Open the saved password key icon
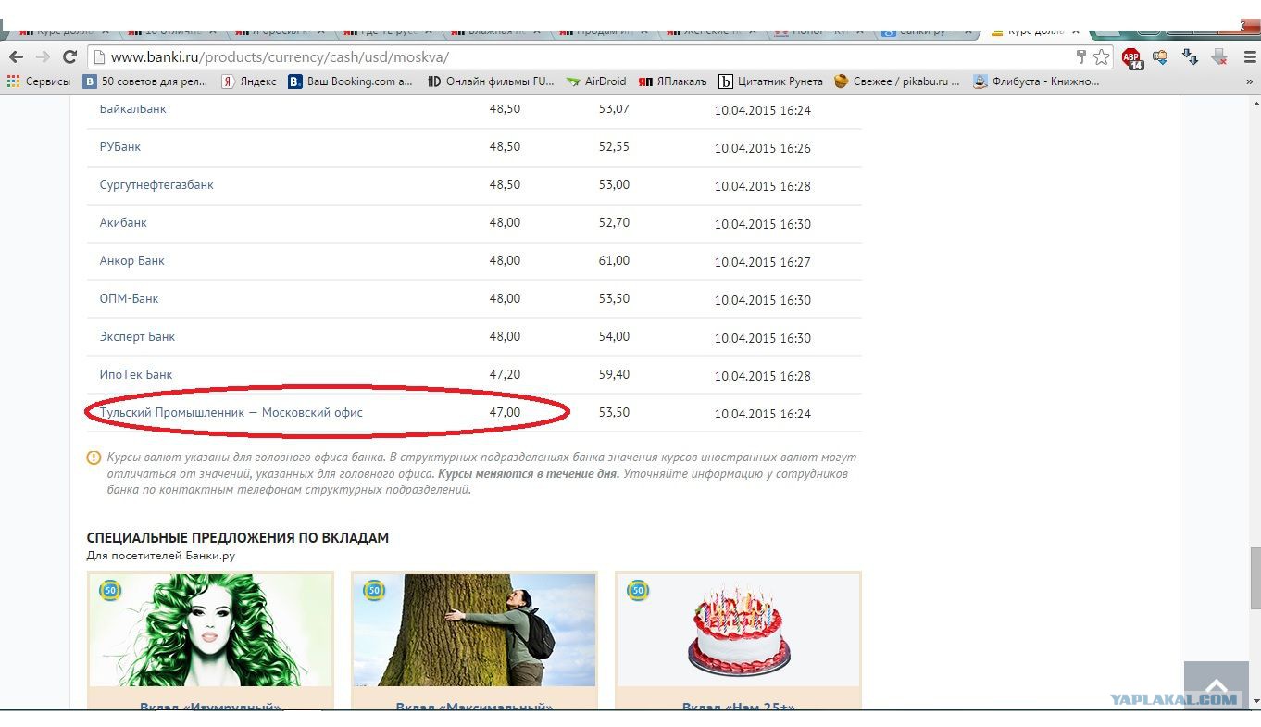This screenshot has height=727, width=1261. click(x=1080, y=56)
